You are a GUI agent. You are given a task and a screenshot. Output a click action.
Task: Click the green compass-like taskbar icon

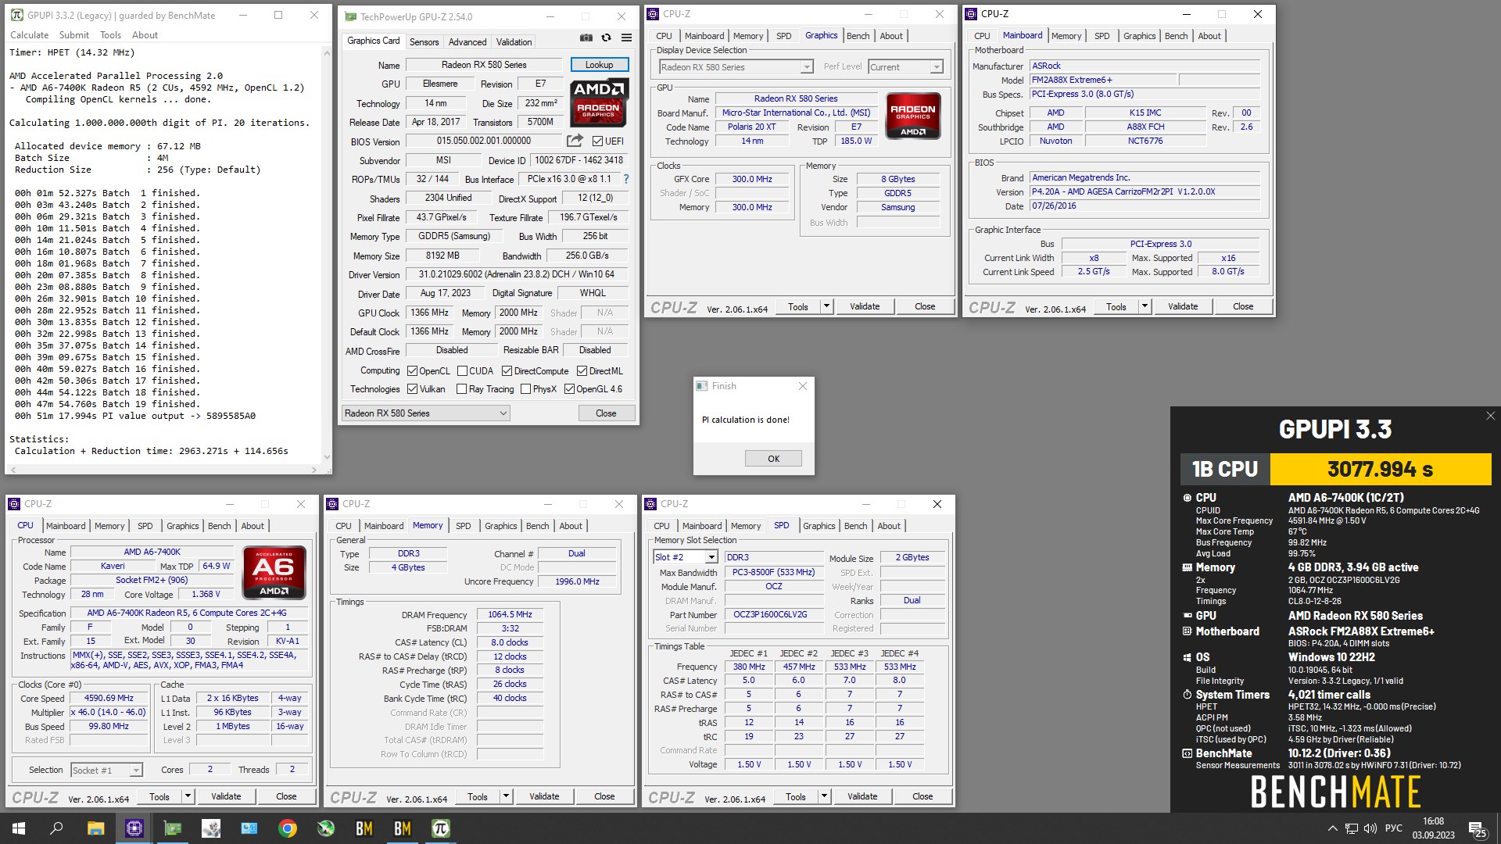[x=326, y=828]
